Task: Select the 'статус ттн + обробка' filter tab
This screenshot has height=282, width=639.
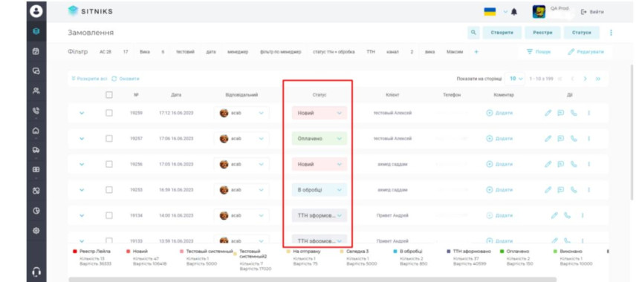Action: tap(334, 52)
